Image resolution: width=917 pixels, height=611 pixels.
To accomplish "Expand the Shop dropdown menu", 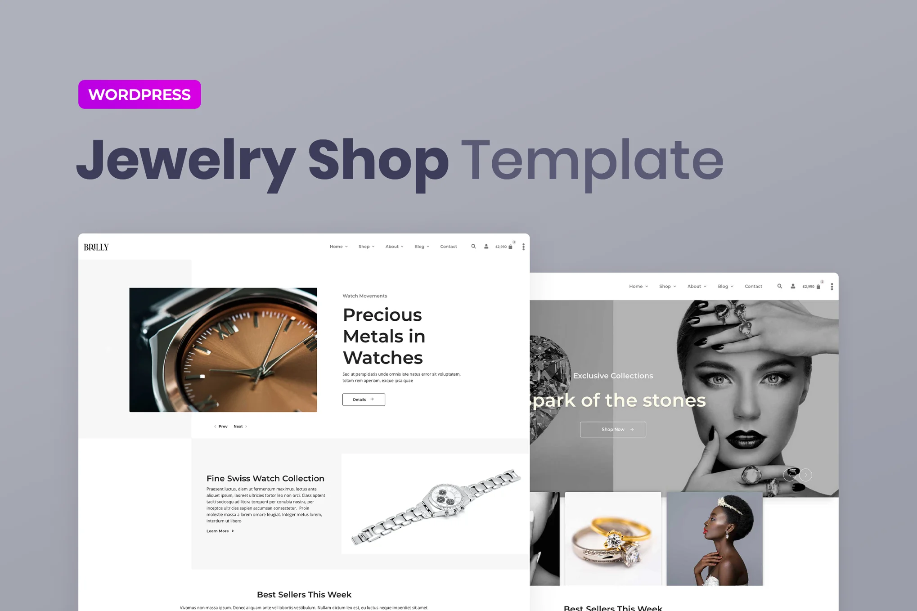I will (x=366, y=247).
